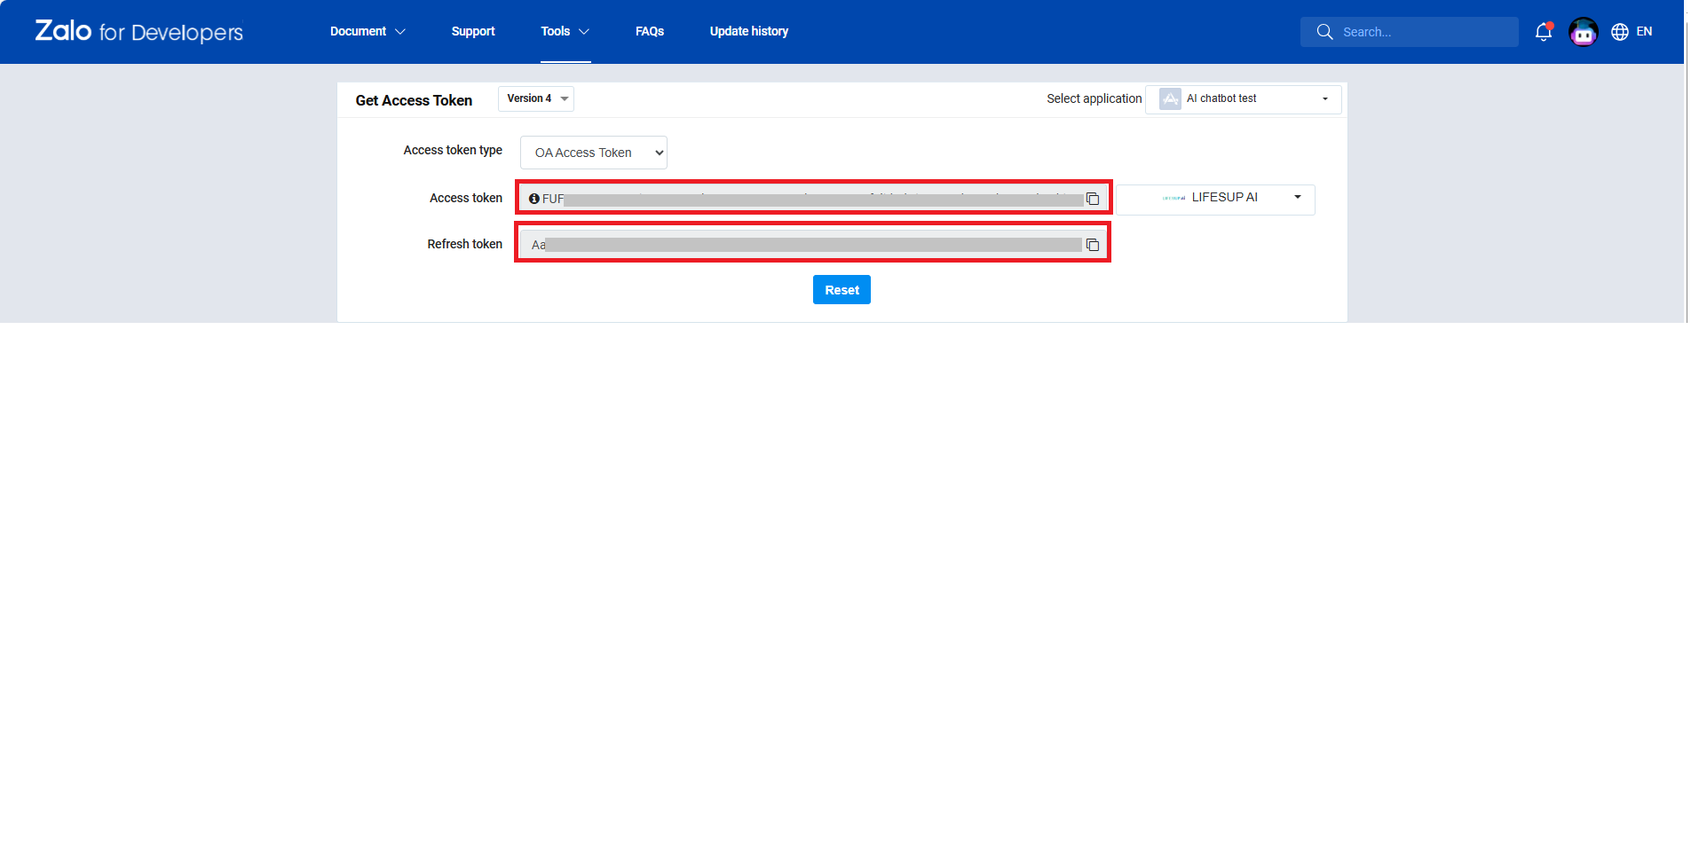1699x855 pixels.
Task: Open the Tools menu
Action: point(565,31)
